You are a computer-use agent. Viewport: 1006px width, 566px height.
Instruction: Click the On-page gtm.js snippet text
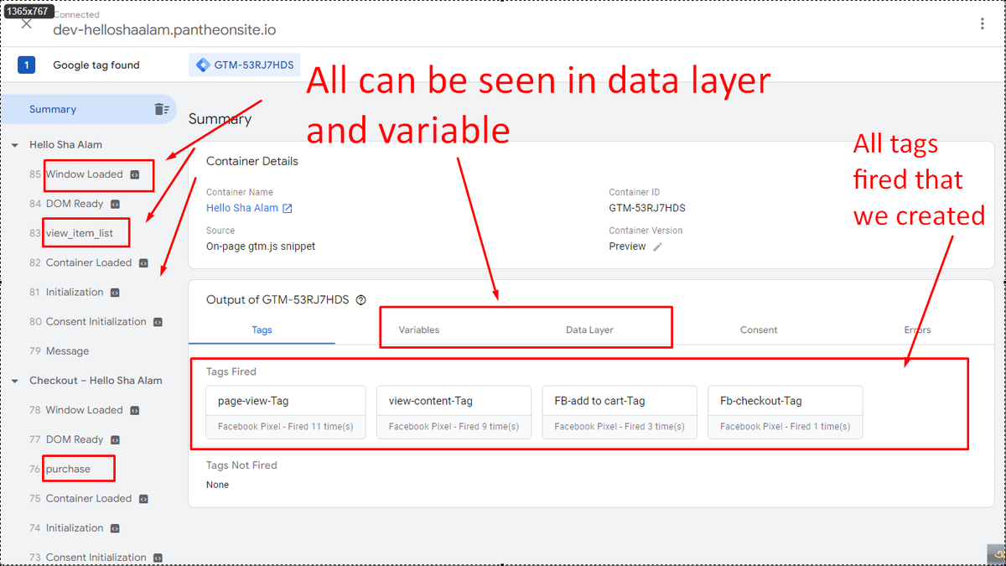pos(261,247)
